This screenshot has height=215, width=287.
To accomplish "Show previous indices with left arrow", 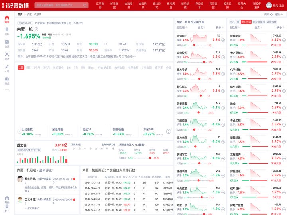I will (x=20, y=131).
